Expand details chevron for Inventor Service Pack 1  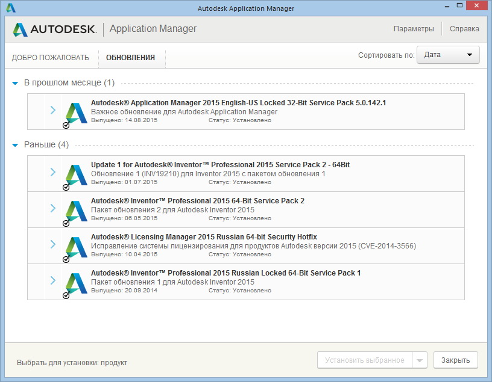tap(52, 280)
